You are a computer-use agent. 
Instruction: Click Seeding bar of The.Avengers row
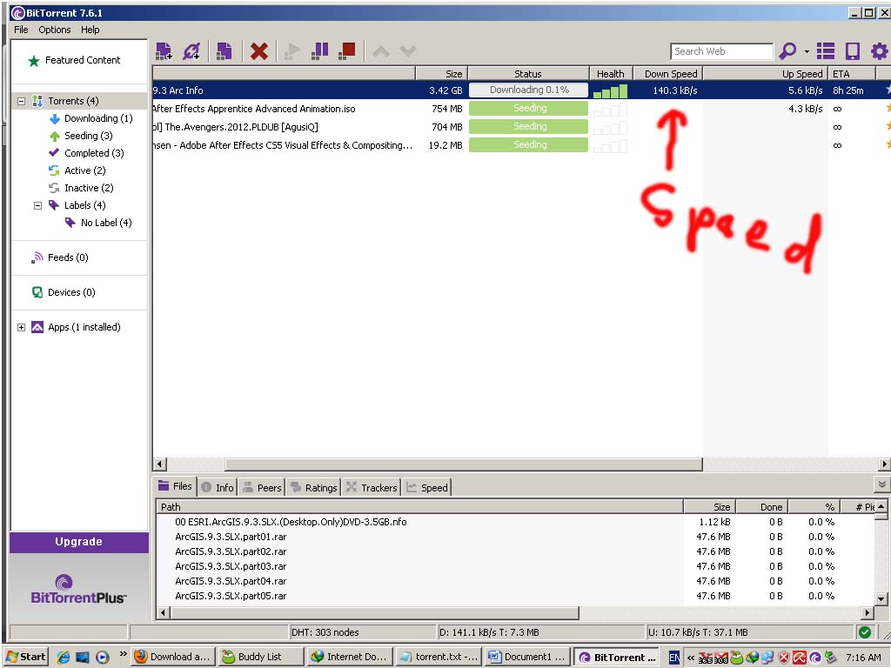(528, 126)
